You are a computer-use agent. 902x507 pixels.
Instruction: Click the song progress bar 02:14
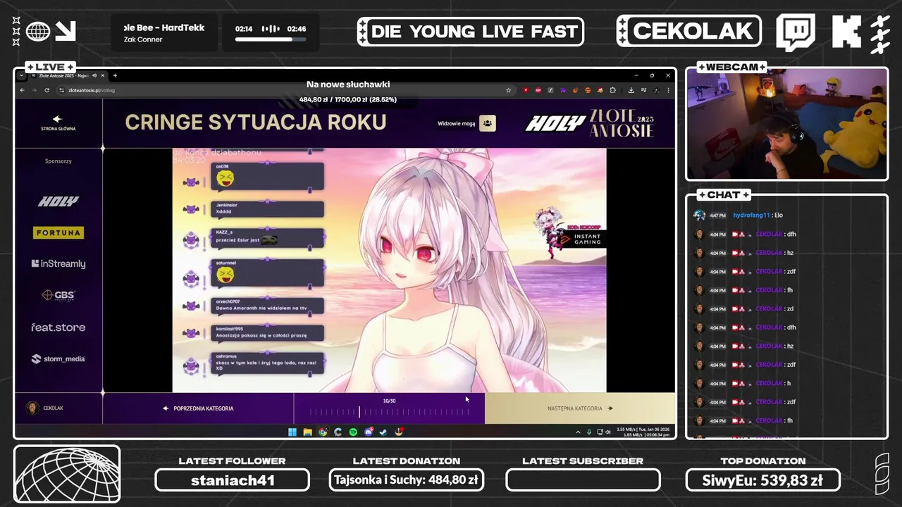click(x=271, y=39)
